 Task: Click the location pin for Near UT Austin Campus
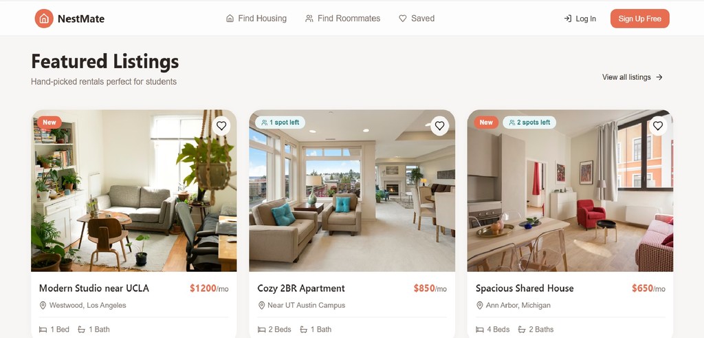261,306
